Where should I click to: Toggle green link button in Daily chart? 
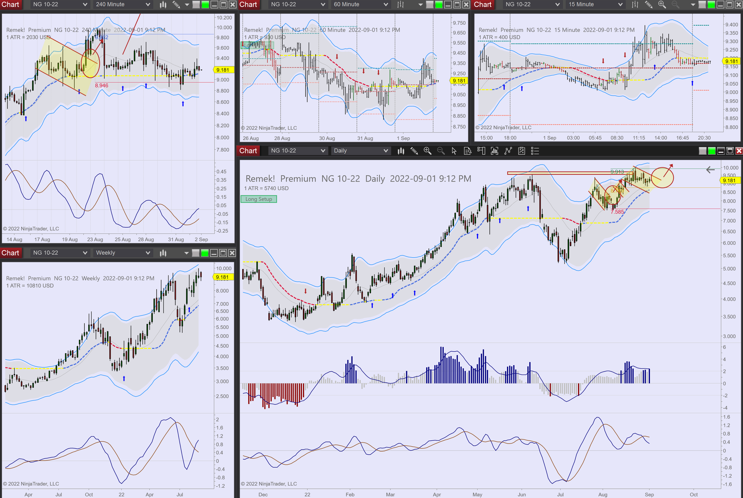click(x=711, y=151)
